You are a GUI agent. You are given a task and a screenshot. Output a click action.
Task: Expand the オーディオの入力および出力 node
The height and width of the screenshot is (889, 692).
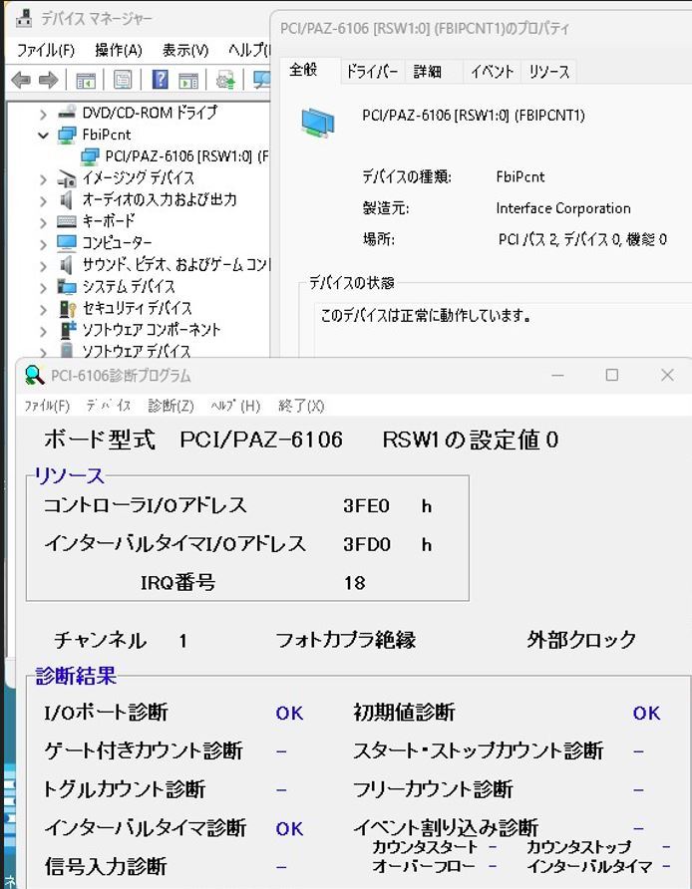click(x=43, y=201)
